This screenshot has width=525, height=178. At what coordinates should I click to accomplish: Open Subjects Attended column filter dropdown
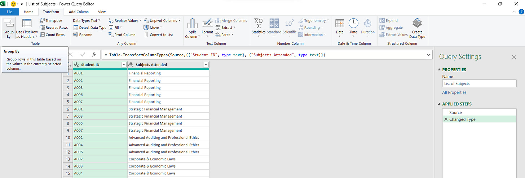tap(206, 65)
